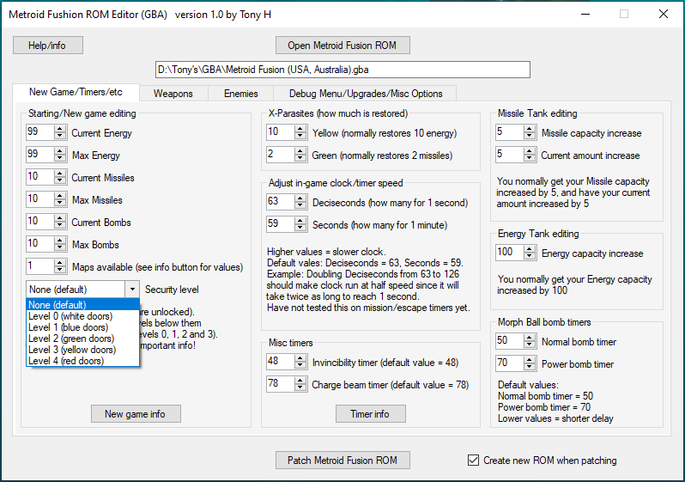Viewport: 685px width, 482px height.
Task: Switch to the Weapons tab
Action: click(173, 93)
